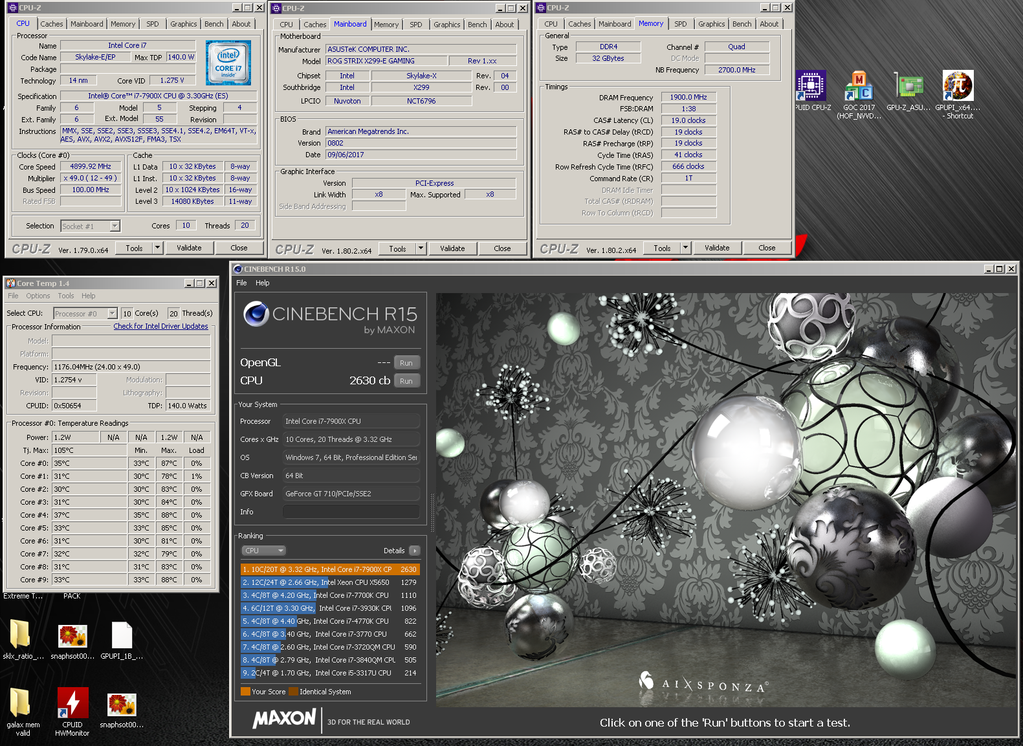Click the Info input field in Cinebench
This screenshot has height=746, width=1023.
pos(351,512)
